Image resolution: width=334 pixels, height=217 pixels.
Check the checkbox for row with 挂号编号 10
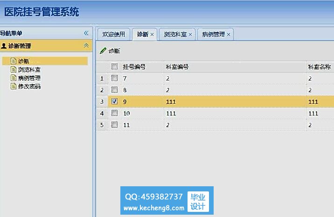[x=114, y=113]
